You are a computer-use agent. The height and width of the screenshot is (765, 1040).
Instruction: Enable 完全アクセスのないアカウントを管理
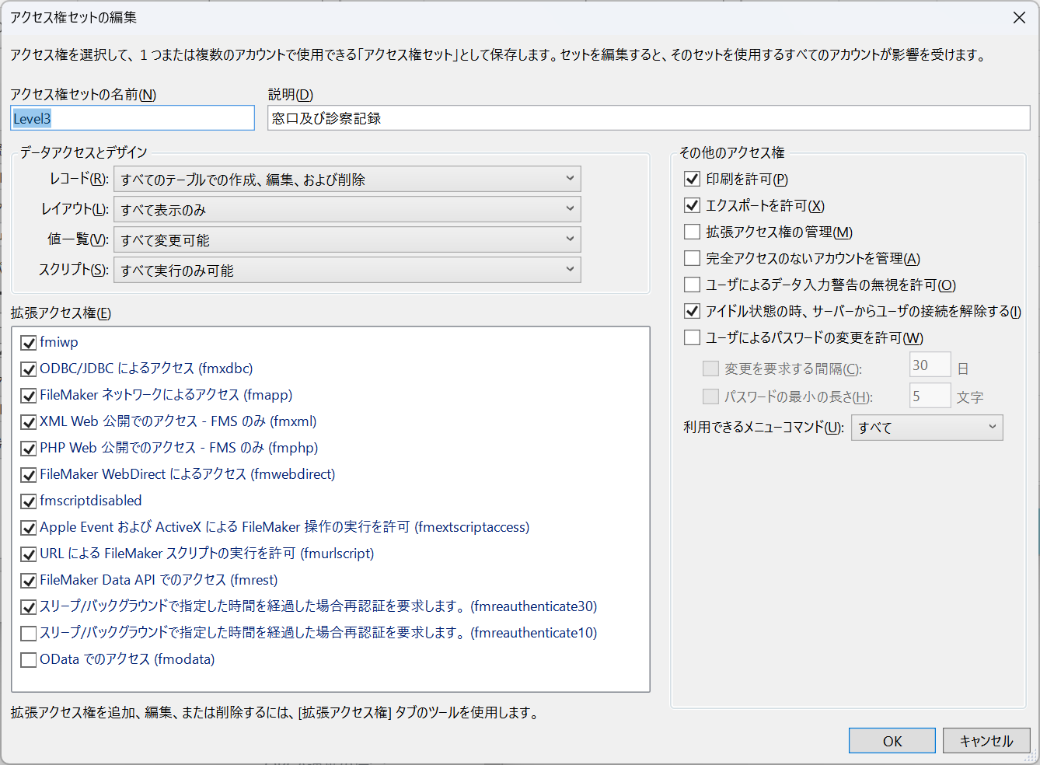[692, 258]
